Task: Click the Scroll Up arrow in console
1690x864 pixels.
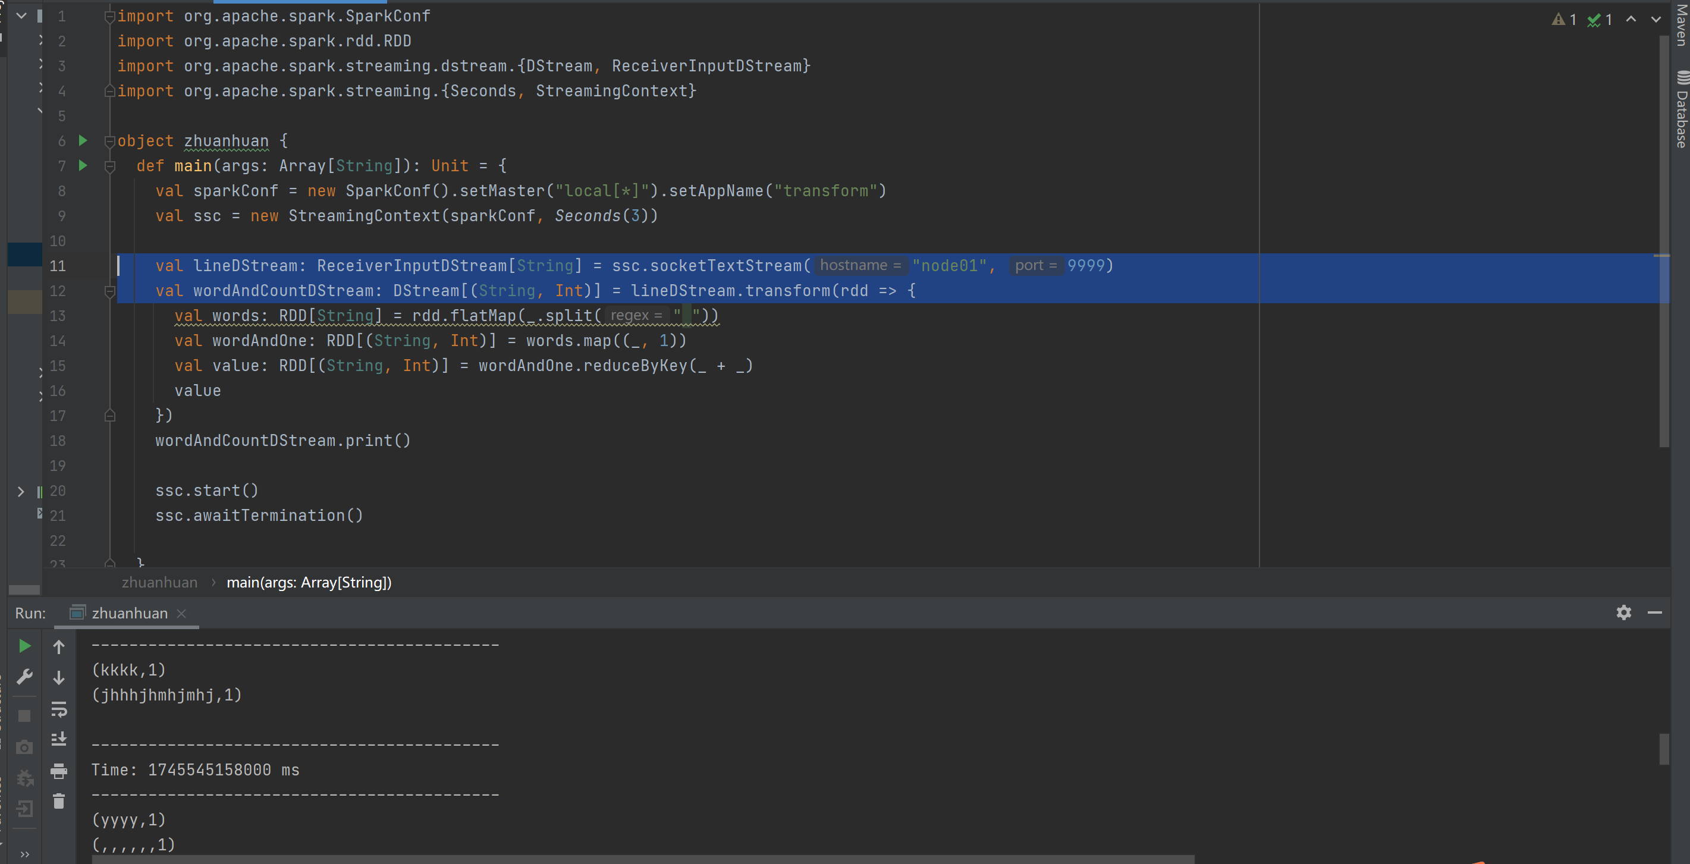Action: click(x=58, y=647)
